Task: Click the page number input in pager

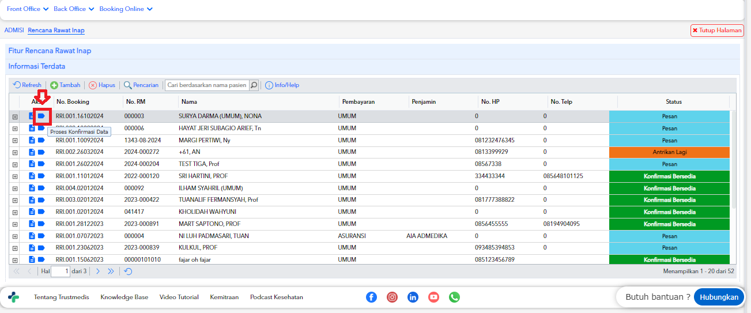Action: (x=61, y=271)
